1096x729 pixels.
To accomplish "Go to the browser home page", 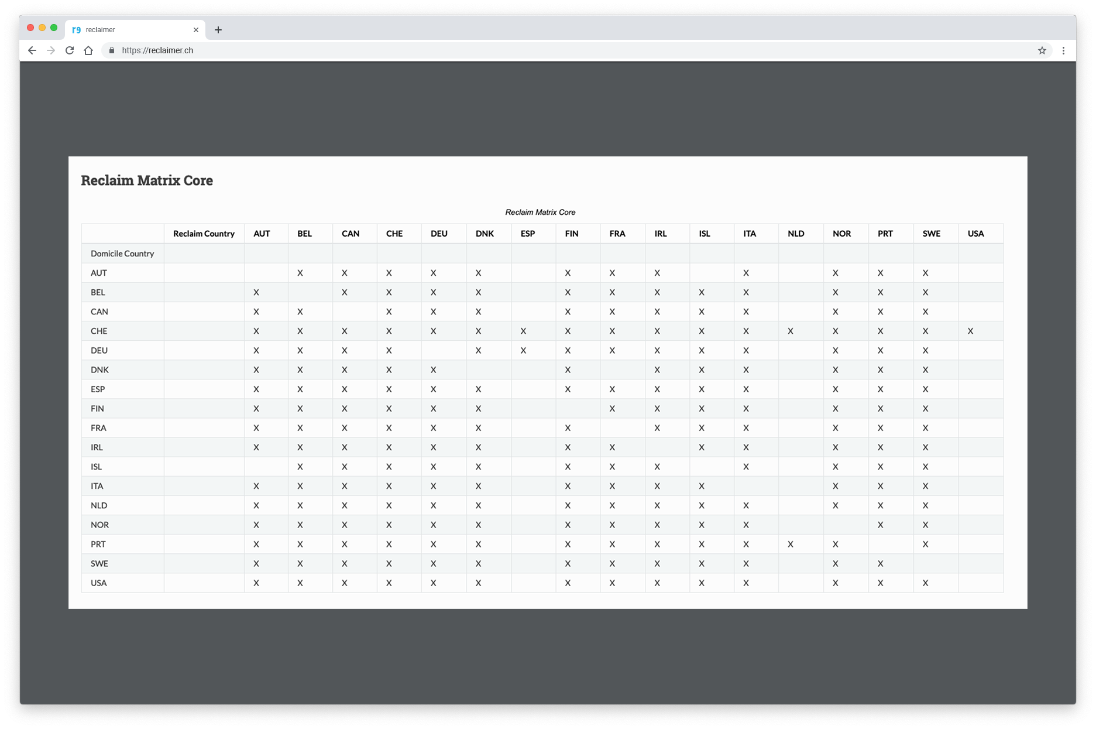I will click(x=88, y=50).
